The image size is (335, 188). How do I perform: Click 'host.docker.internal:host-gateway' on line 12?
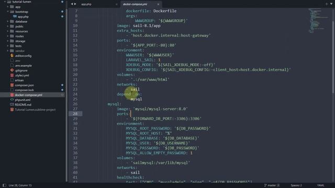pos(171,36)
